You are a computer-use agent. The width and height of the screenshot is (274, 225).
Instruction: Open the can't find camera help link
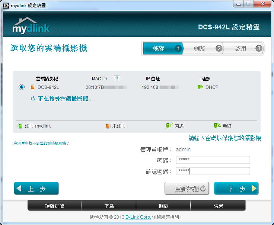click(x=41, y=143)
